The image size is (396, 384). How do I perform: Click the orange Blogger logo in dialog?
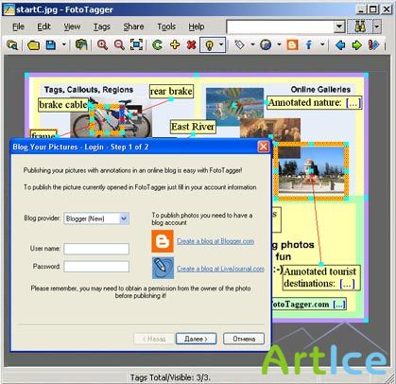pyautogui.click(x=163, y=241)
